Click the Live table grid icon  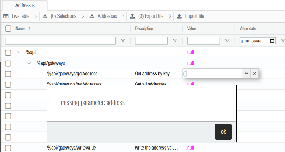[x=6, y=16]
